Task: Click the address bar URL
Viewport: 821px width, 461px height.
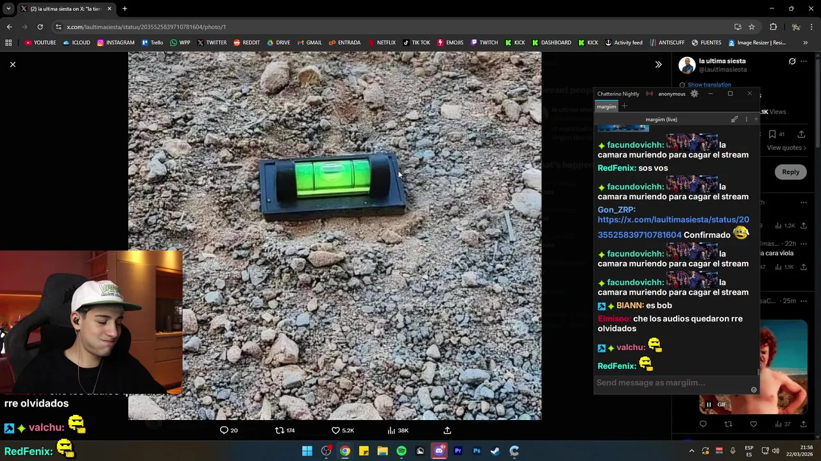Action: (x=146, y=27)
